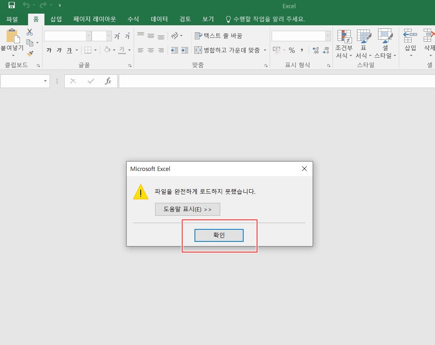The image size is (435, 345).
Task: Click the Redo arrow icon
Action: coord(43,5)
